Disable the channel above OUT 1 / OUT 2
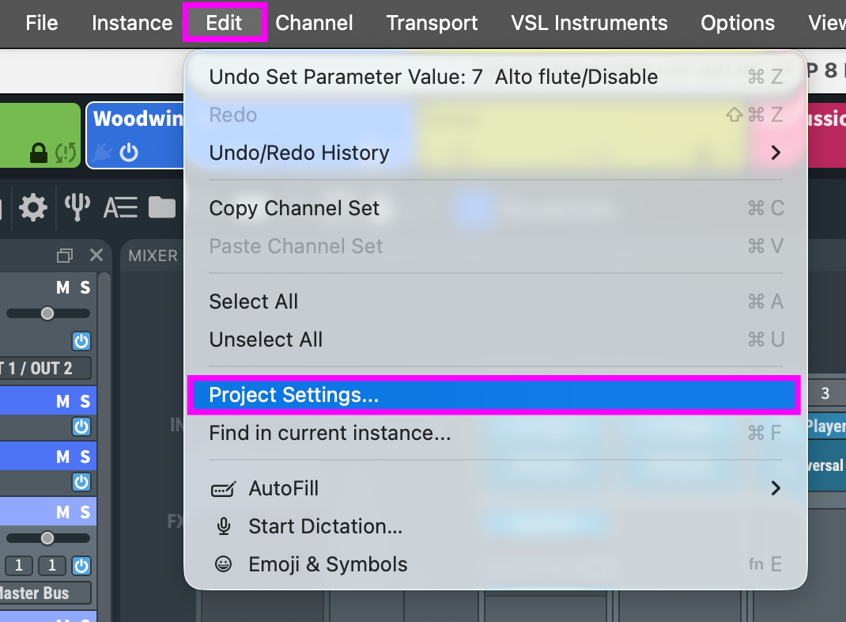The image size is (846, 622). pos(81,341)
